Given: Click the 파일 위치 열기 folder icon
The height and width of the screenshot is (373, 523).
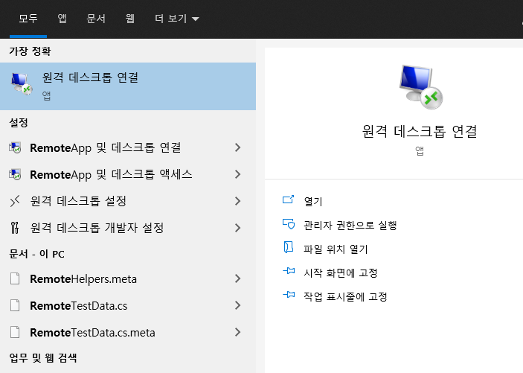Looking at the screenshot, I should pyautogui.click(x=288, y=247).
